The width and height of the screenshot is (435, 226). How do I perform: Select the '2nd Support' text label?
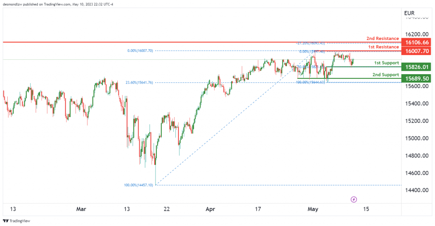click(386, 75)
